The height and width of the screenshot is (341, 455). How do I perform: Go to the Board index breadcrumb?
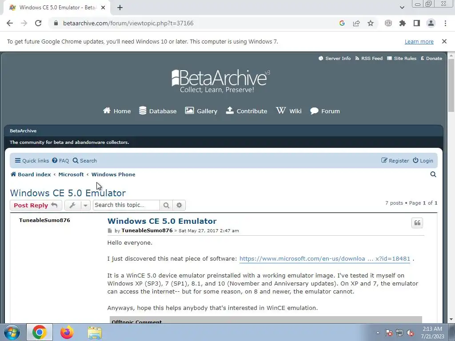tap(31, 174)
